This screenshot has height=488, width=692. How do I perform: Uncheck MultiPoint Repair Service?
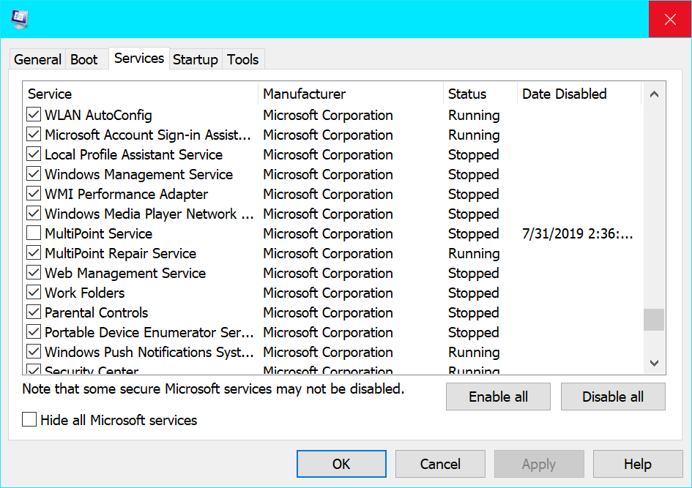click(34, 253)
